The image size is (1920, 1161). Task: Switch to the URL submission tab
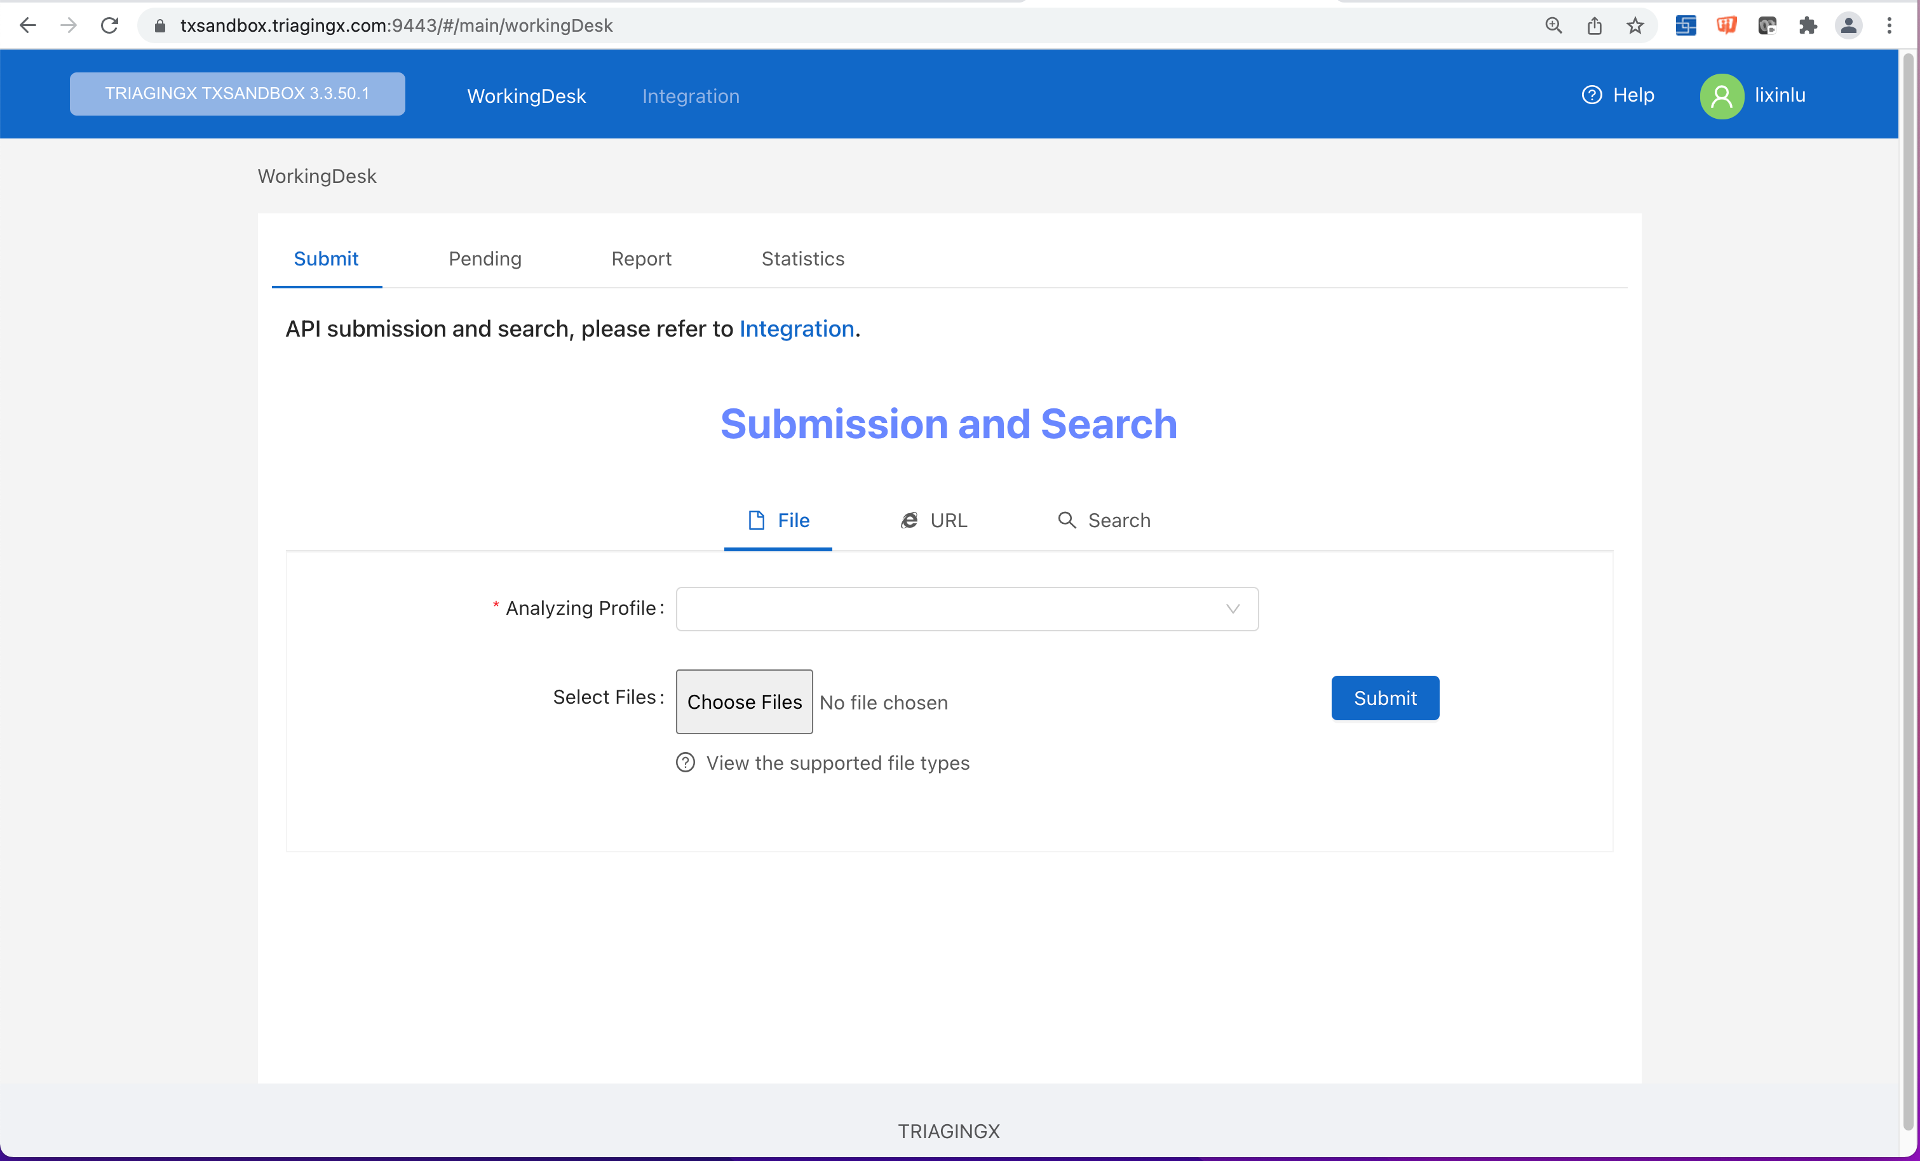pos(933,521)
